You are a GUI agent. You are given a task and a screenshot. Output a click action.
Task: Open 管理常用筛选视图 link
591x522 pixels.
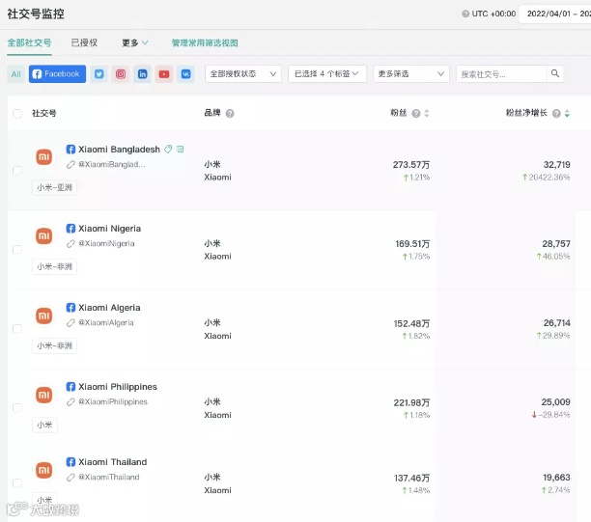pyautogui.click(x=205, y=42)
